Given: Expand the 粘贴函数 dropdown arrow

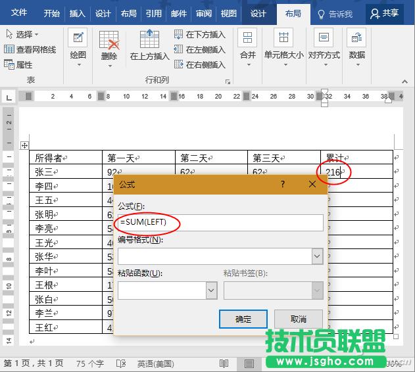Looking at the screenshot, I should 211,290.
